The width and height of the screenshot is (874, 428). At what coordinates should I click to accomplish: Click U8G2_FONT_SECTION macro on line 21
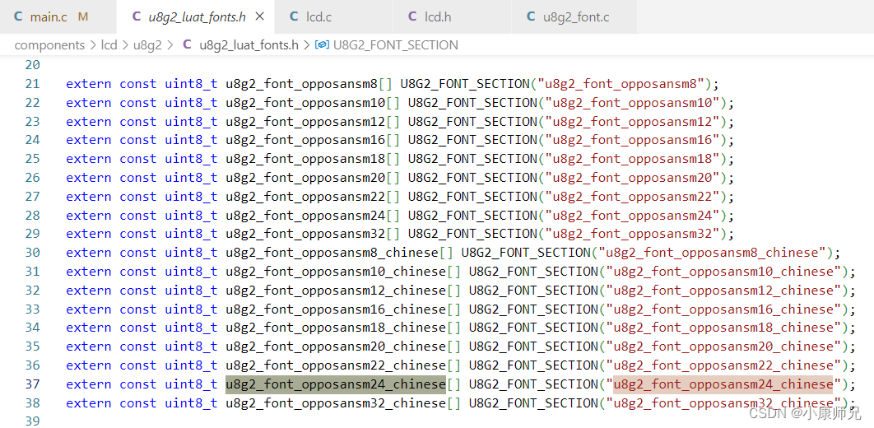coord(465,84)
